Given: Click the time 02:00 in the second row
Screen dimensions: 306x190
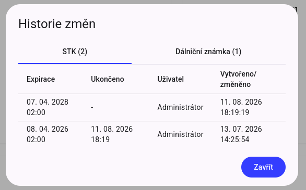Looking at the screenshot, I should coord(36,140).
